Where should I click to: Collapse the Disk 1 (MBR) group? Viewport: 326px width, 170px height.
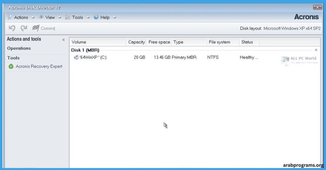[316, 50]
